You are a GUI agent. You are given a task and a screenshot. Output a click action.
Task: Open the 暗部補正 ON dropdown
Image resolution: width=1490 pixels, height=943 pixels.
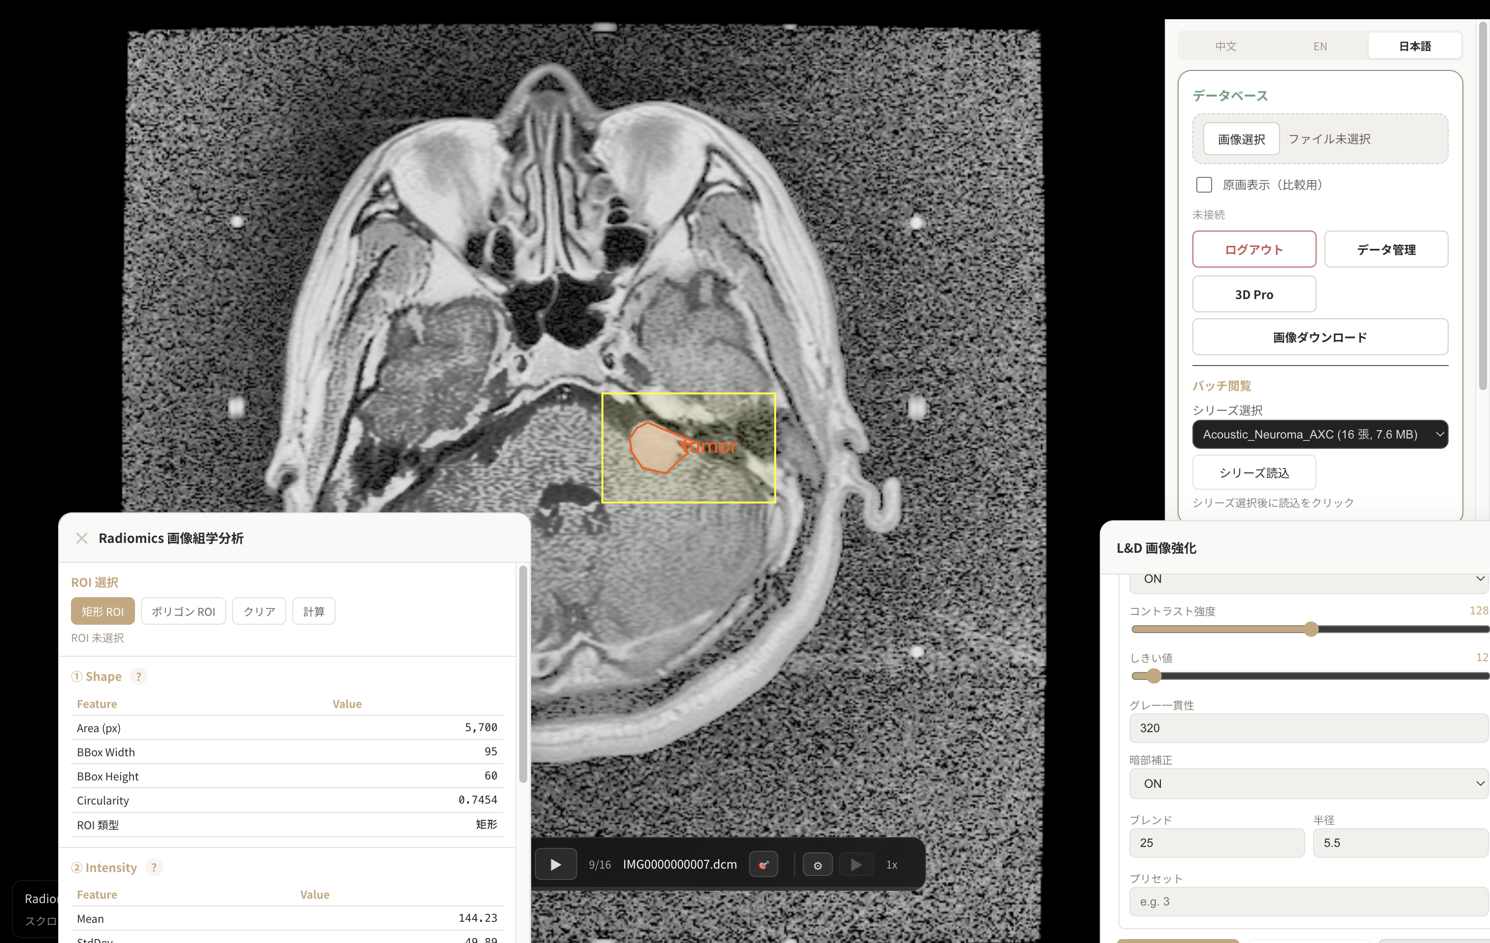(x=1308, y=783)
